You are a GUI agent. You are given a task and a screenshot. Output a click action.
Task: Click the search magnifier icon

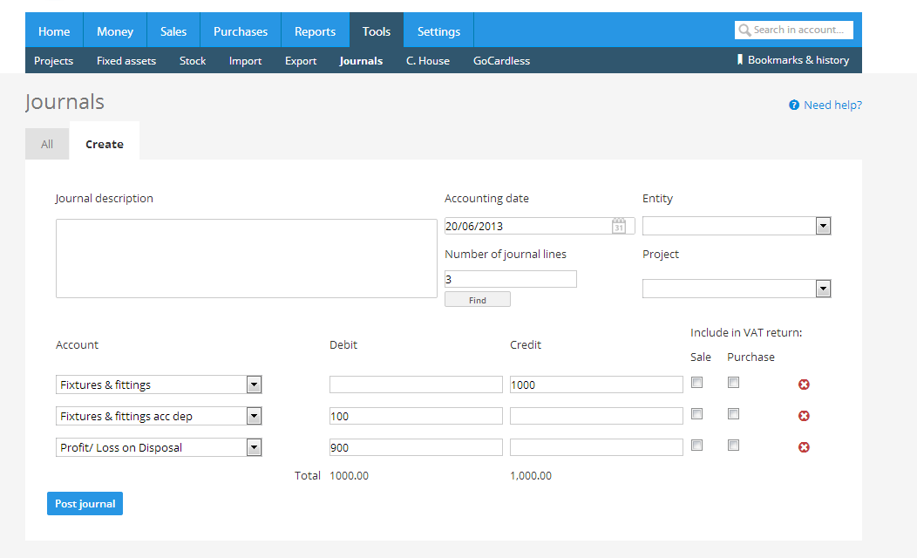pos(744,30)
